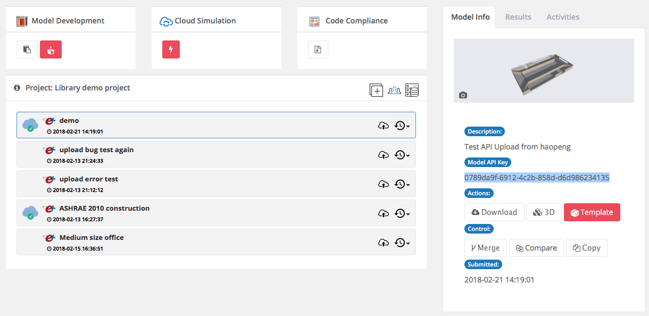Click the red box icon under Model Development
The height and width of the screenshot is (316, 649).
51,49
